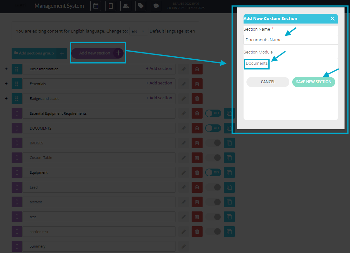Click the price tag icon in header
350x253 pixels.
(x=141, y=6)
